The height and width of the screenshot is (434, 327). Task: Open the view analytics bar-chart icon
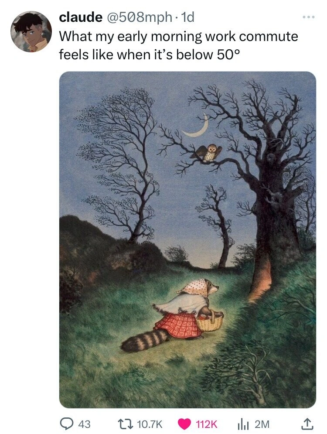coord(242,424)
